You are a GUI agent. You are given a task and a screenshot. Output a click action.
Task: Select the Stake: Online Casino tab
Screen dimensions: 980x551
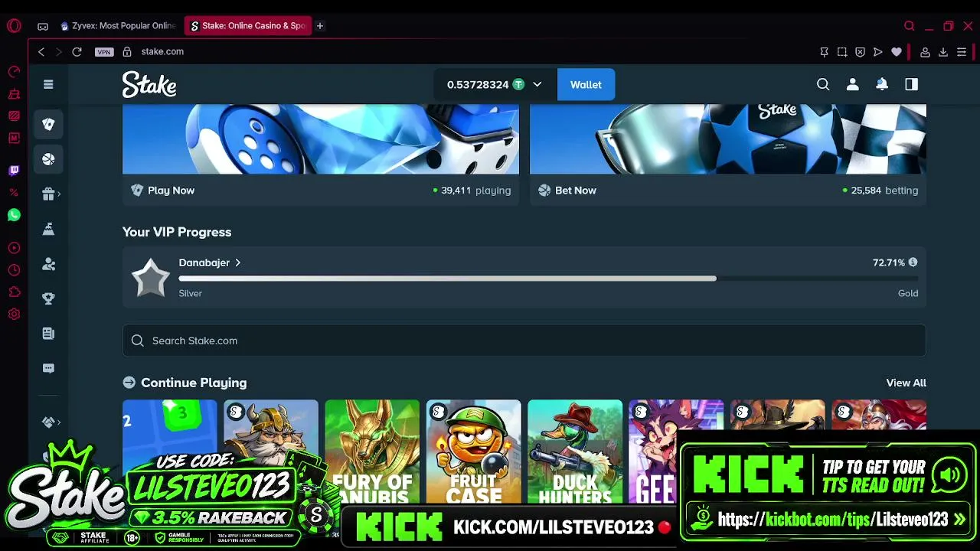248,26
